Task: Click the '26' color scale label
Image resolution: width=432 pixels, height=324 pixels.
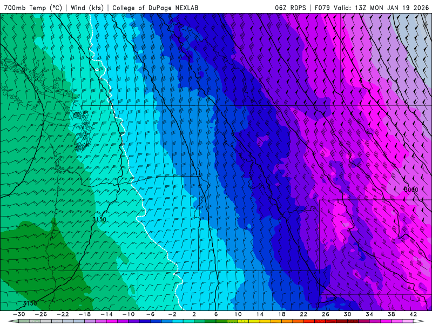Action: [x=326, y=314]
